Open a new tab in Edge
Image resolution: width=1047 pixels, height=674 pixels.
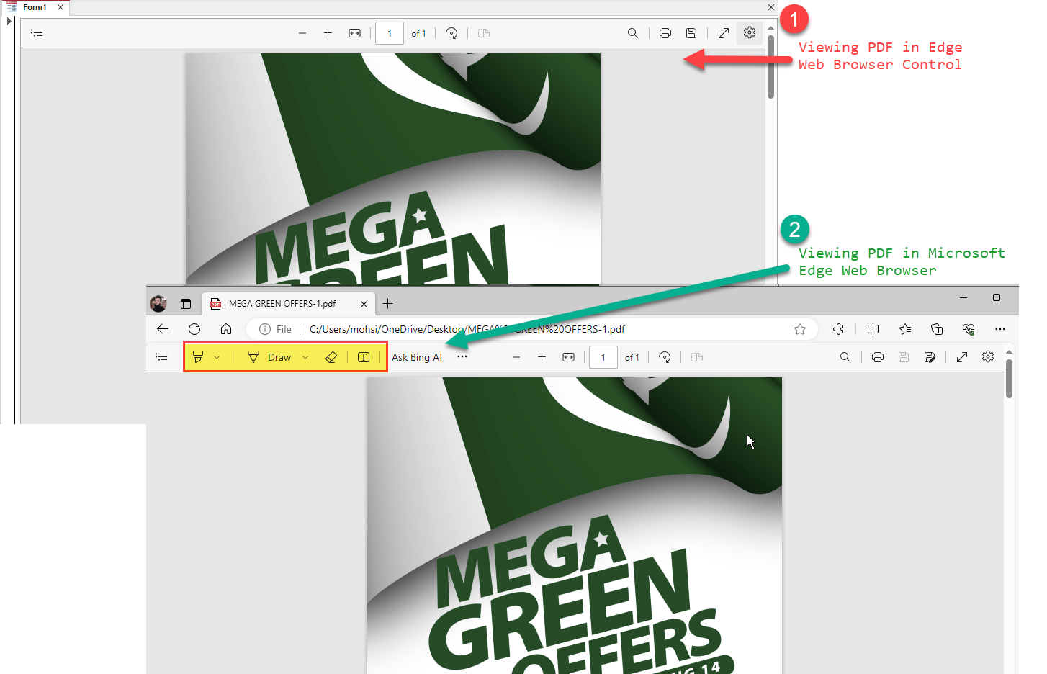387,304
